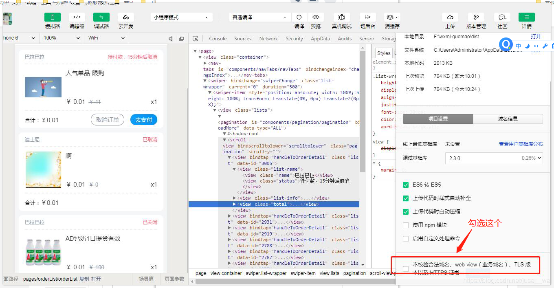Click 打开 next to the page path
Screen dimensions: 554x288
coord(96,279)
